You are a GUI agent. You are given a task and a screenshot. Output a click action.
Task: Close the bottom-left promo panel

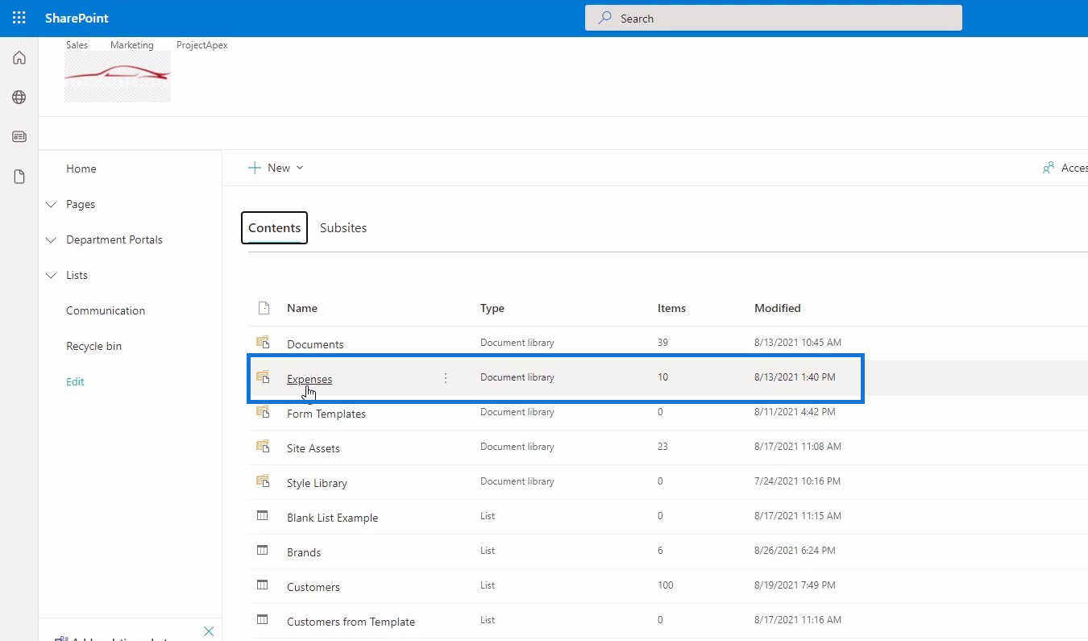209,631
